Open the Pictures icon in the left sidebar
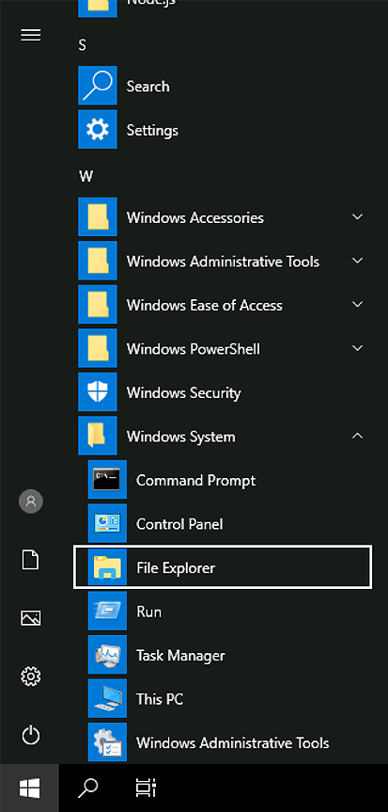This screenshot has height=812, width=388. (30, 618)
